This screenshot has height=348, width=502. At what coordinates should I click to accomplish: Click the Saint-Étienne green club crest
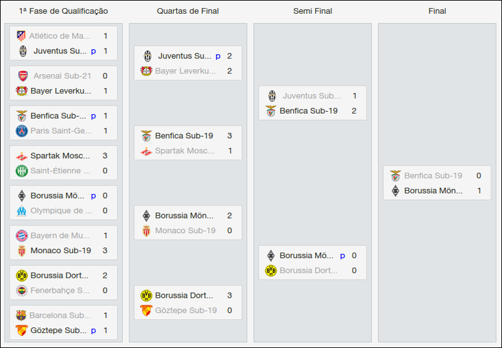(21, 171)
